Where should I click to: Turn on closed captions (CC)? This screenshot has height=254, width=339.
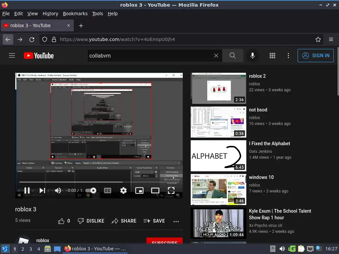coord(108,190)
